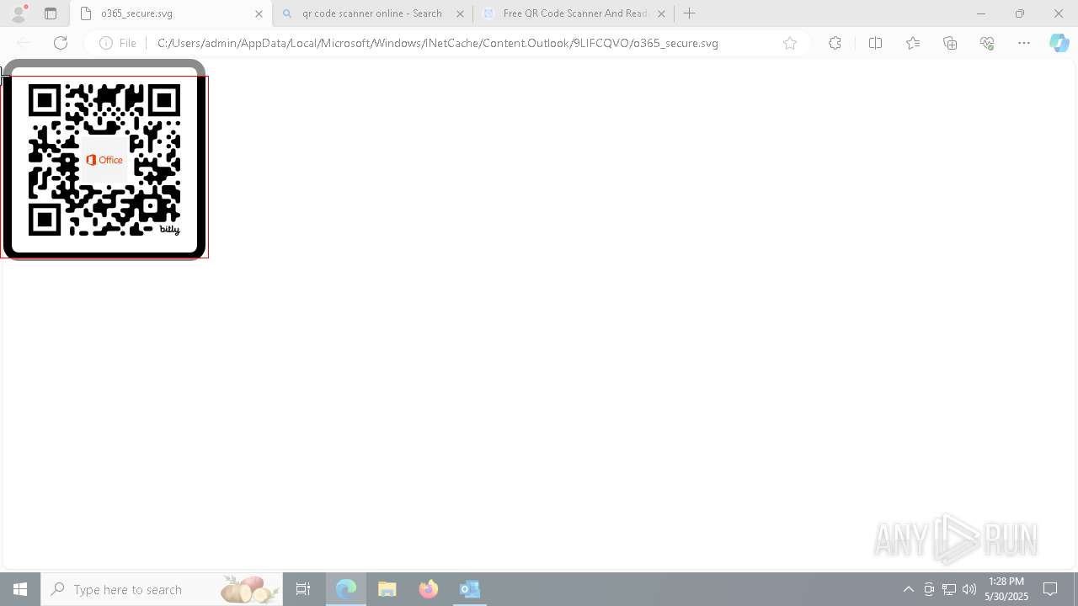Switch to the o365_secure.svg tab
Viewport: 1078px width, 606px height.
(x=172, y=13)
